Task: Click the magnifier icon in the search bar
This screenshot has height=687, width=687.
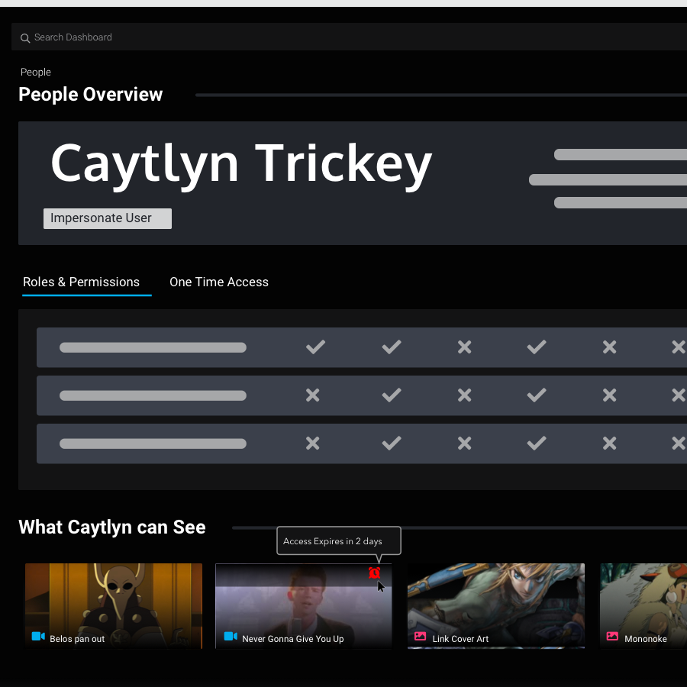Action: [25, 38]
